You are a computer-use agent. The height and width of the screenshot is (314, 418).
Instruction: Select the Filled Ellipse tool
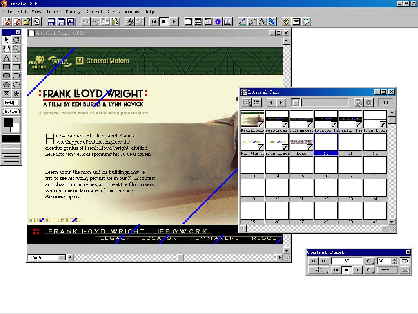pos(7,85)
